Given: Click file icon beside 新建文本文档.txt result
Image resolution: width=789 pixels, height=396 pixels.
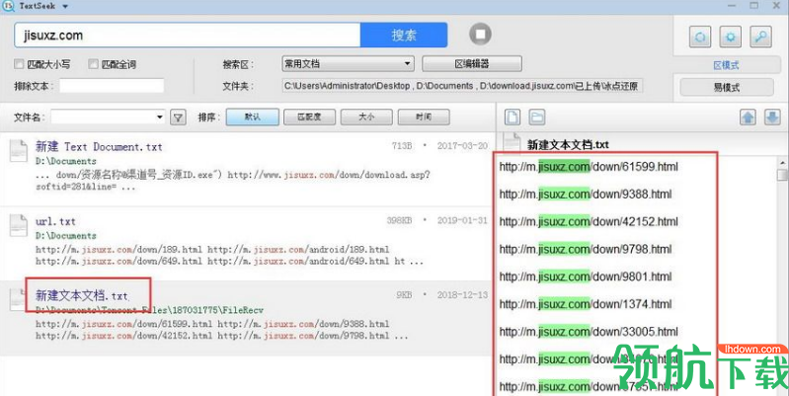Looking at the screenshot, I should coord(18,300).
